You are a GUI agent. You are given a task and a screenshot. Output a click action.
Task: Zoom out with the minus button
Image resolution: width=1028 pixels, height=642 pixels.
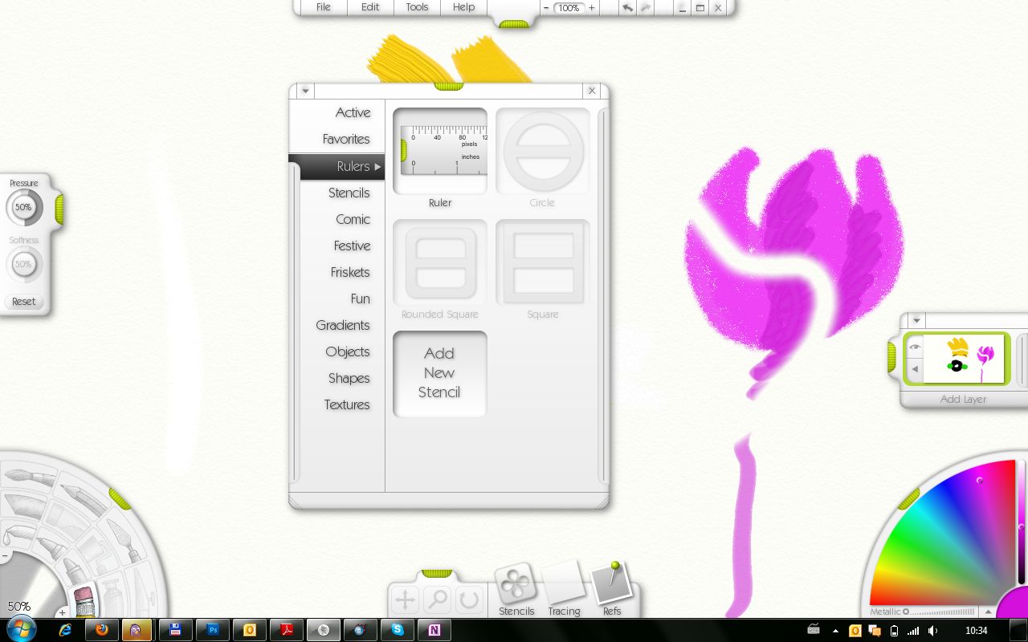pyautogui.click(x=546, y=7)
